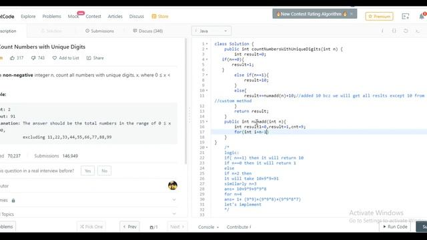Click Add to List
Screen dimensions: 427x240
point(65,58)
